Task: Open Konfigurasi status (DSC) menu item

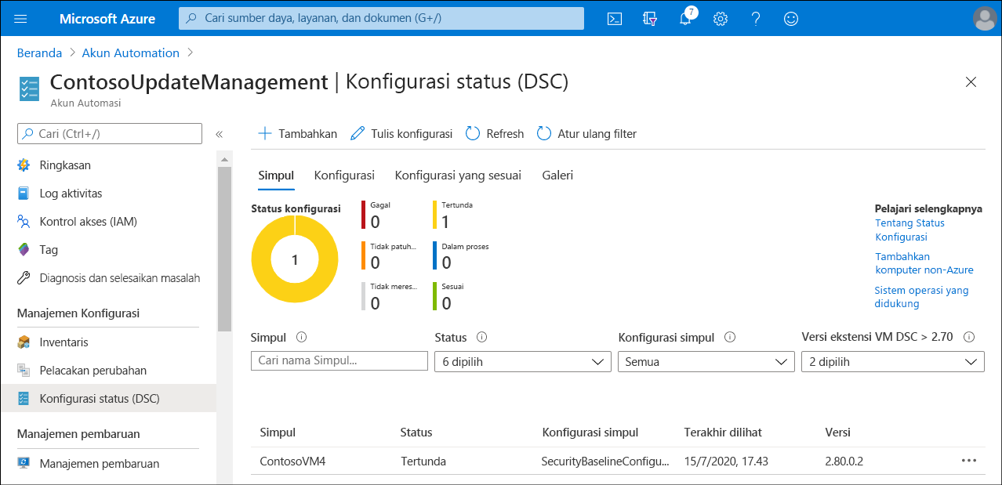Action: (x=108, y=399)
